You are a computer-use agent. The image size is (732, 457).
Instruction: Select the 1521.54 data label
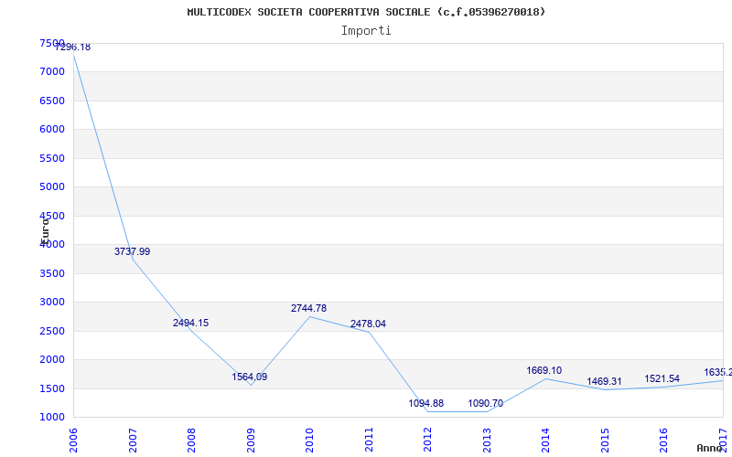[x=662, y=379]
